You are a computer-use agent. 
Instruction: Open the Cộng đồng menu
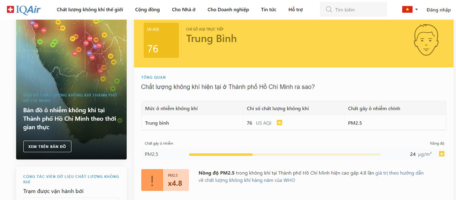click(x=146, y=10)
